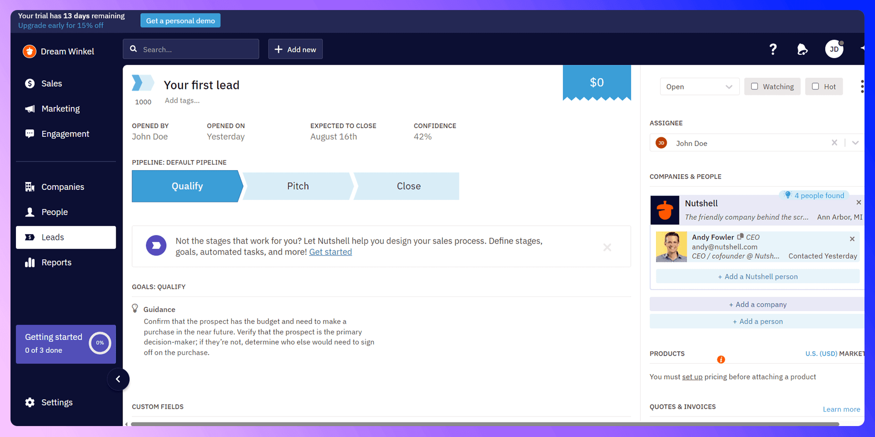Go to the Reports section label
The image size is (875, 437).
[57, 262]
